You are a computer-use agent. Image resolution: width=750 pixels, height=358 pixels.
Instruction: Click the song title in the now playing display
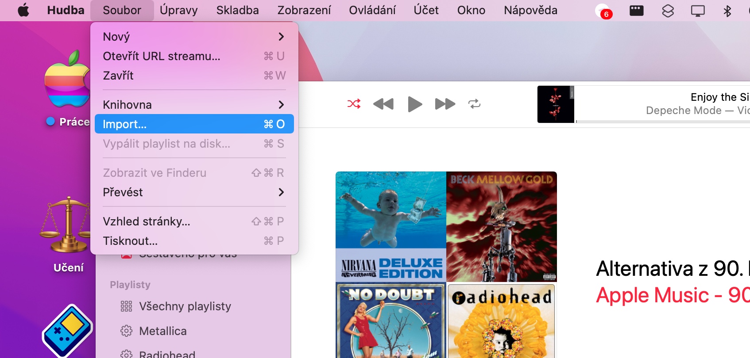pyautogui.click(x=720, y=97)
